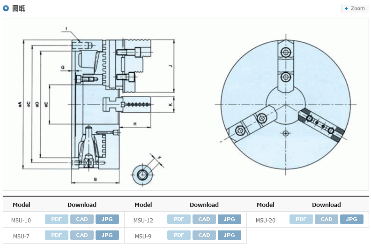Click the plus icon in Zoom button

click(x=346, y=8)
